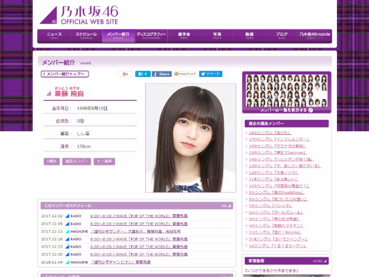Select the 選抜メンバー tag button

[77, 161]
